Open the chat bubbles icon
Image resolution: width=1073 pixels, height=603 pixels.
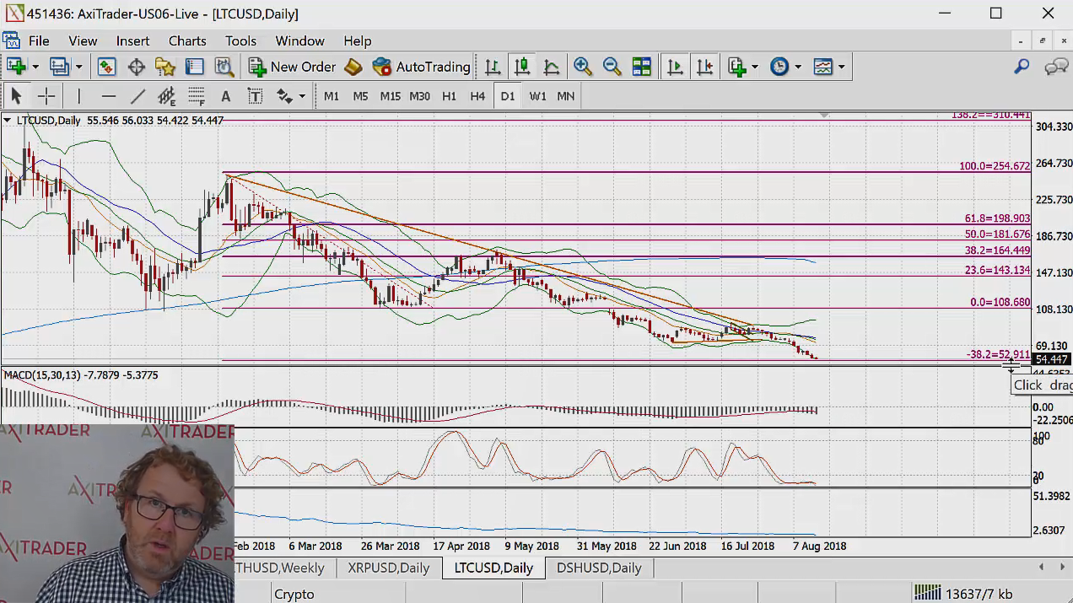[1056, 67]
